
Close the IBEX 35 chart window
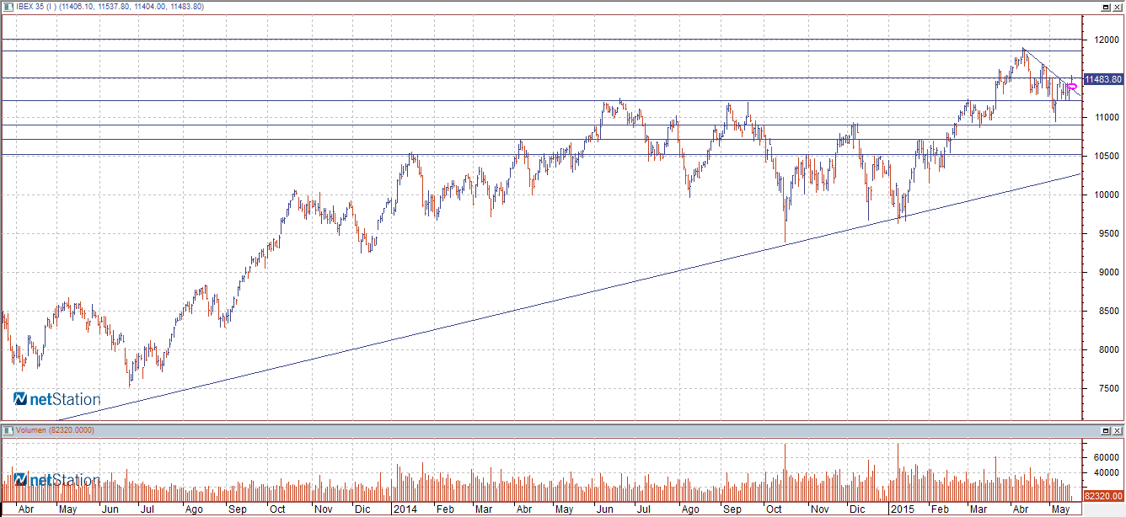1118,7
